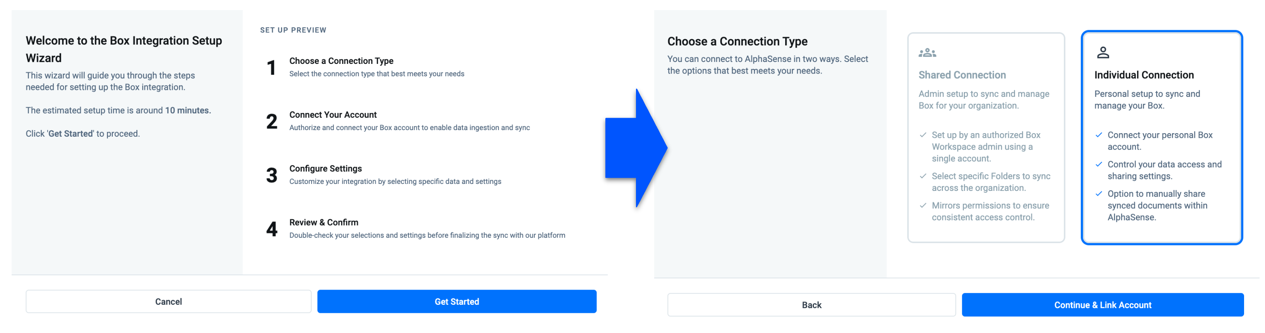Go Back to the previous step
This screenshot has width=1265, height=333.
(x=811, y=305)
